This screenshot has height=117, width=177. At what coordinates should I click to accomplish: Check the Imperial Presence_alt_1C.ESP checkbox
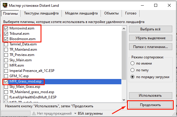pos(6,71)
